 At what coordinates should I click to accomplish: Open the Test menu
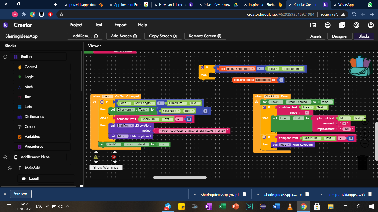click(x=99, y=25)
